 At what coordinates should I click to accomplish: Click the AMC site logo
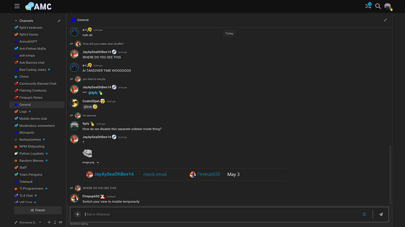[38, 6]
